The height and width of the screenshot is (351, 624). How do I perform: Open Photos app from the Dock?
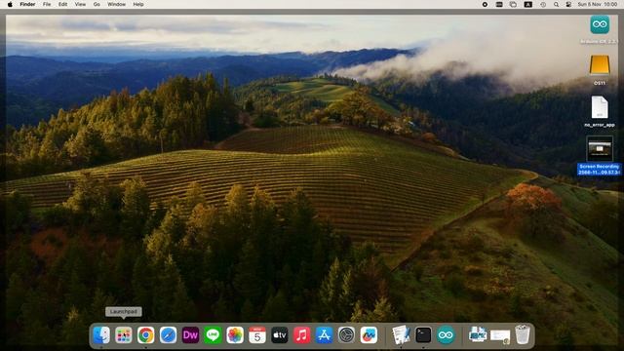(235, 335)
